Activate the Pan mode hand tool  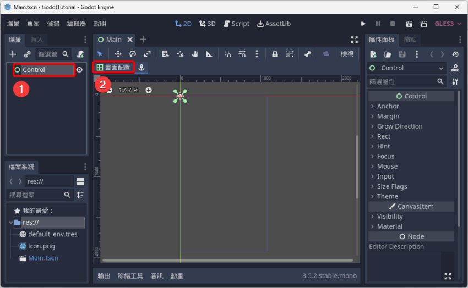tap(194, 54)
